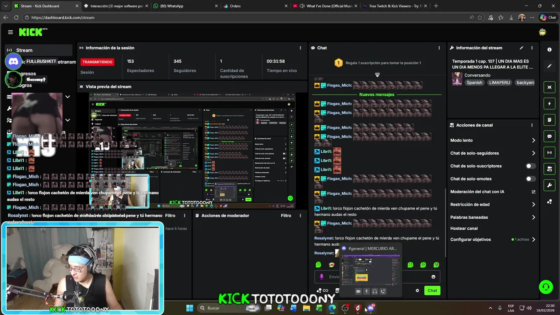
Task: Click Nuevos mensajes to jump to latest
Action: pos(377,94)
